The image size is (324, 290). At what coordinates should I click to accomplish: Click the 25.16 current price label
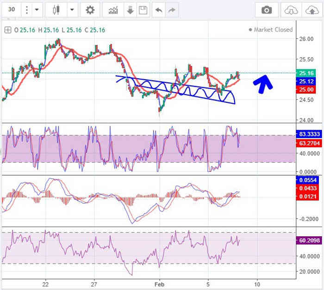tap(306, 73)
